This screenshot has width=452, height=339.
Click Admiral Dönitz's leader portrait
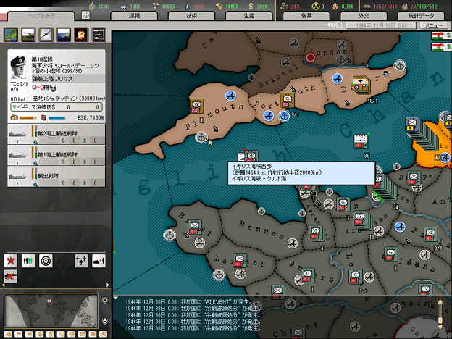click(18, 67)
